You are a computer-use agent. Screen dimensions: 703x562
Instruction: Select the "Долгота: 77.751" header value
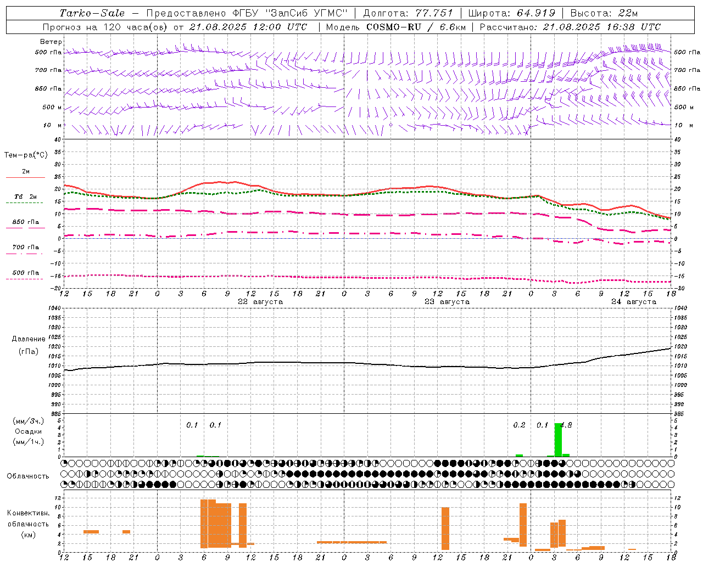pyautogui.click(x=408, y=13)
